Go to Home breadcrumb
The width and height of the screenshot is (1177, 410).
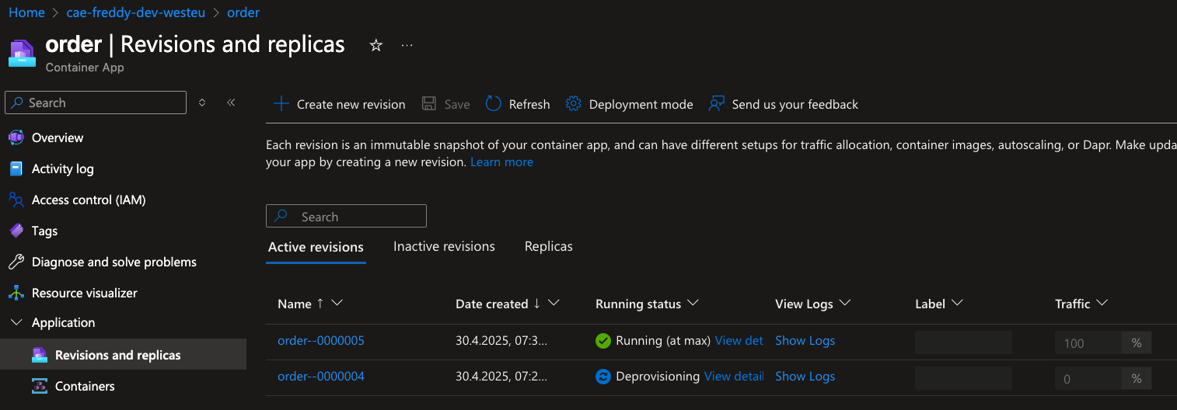click(x=26, y=12)
